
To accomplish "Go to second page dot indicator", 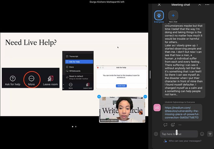I will (76, 126).
